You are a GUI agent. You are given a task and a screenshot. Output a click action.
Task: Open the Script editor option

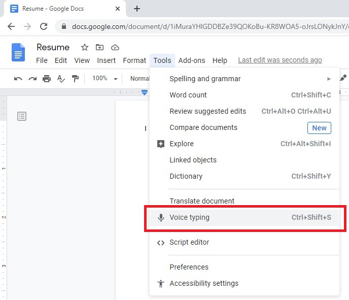[189, 242]
